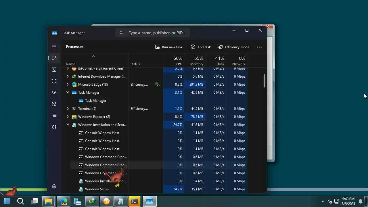Click the Efficiency mode button
The height and width of the screenshot is (207, 368).
(x=233, y=47)
